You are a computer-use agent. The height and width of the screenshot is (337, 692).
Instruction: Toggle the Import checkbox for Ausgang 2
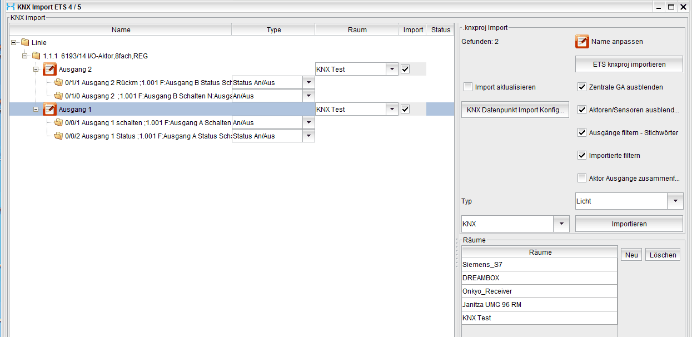point(405,69)
